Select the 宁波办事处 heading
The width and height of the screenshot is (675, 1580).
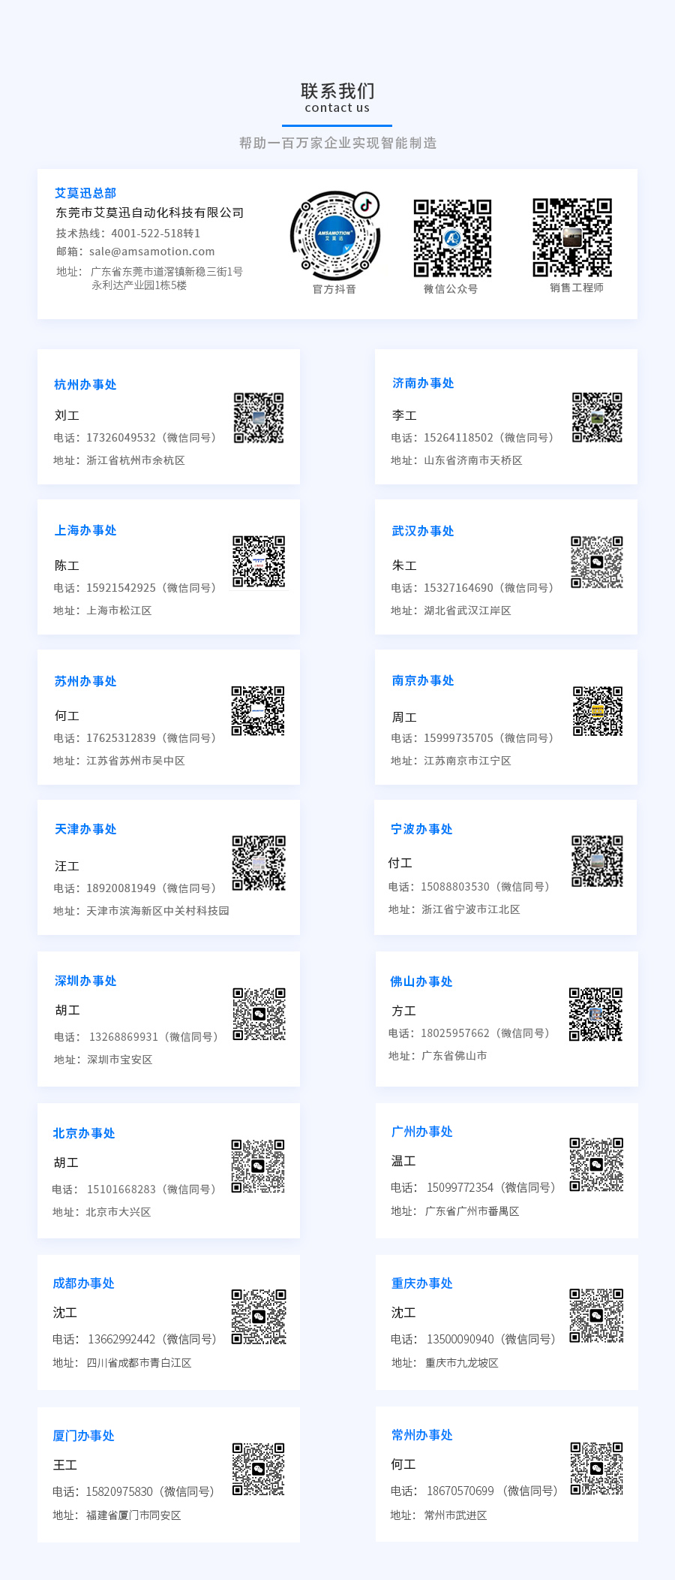coord(421,829)
